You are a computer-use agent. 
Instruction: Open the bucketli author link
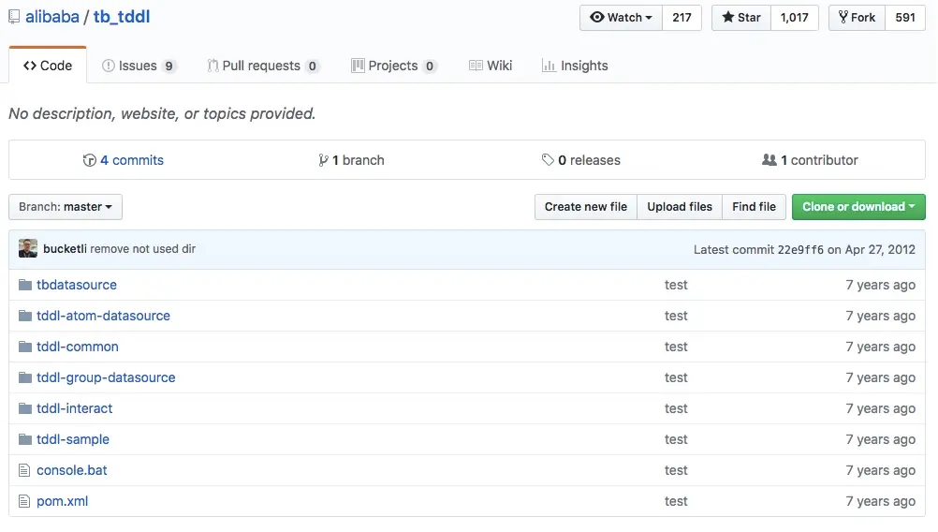pos(65,249)
